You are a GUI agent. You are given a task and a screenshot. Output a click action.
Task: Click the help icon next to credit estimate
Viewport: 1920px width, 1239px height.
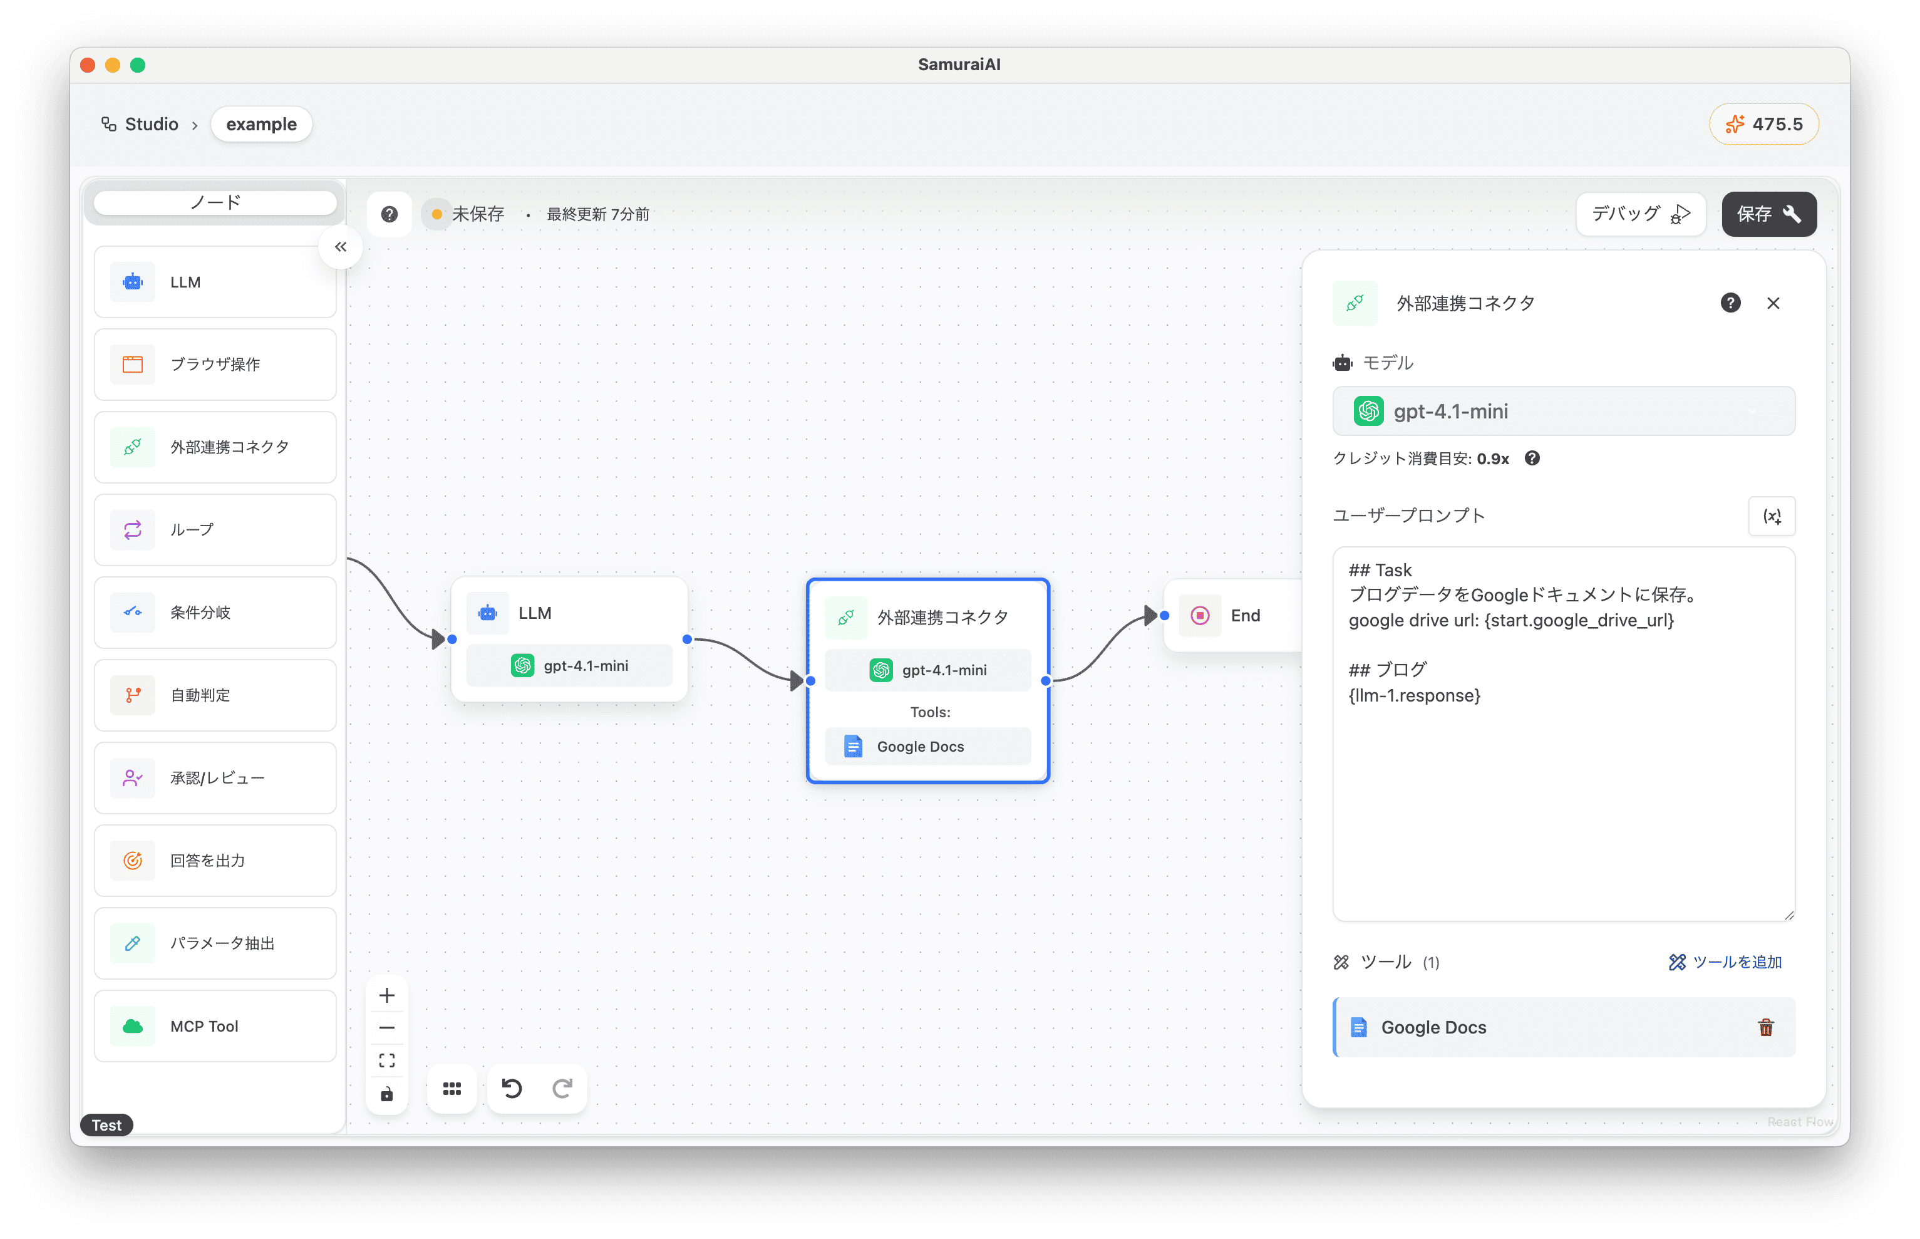[x=1532, y=459]
